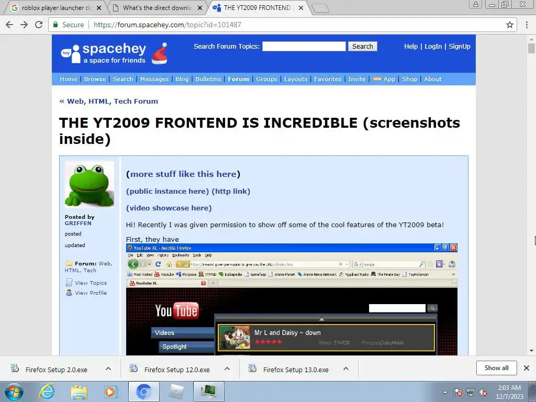Close the roblox player launcher tab
The image size is (536, 402).
(x=99, y=8)
